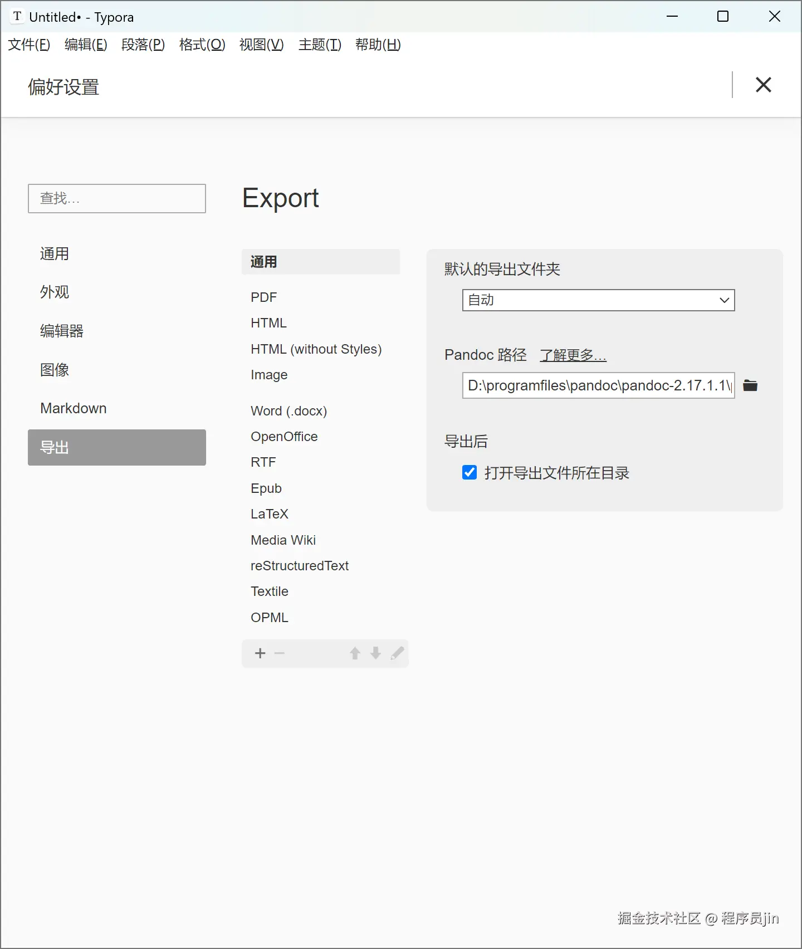Select 导出 preferences category

coord(117,447)
